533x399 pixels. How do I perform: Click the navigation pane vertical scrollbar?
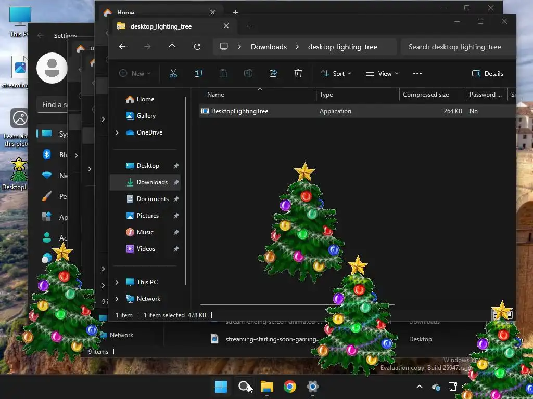coord(185,191)
